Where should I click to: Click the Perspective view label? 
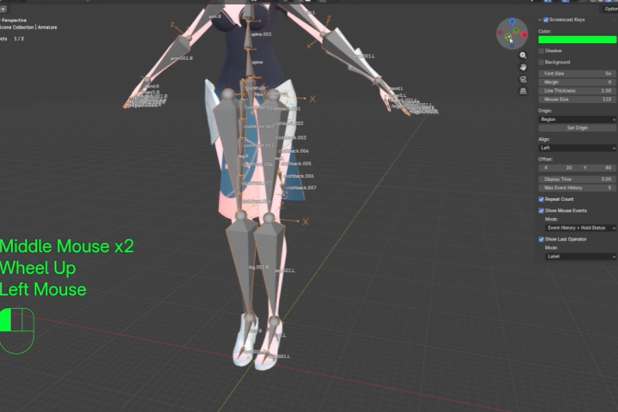click(x=14, y=21)
